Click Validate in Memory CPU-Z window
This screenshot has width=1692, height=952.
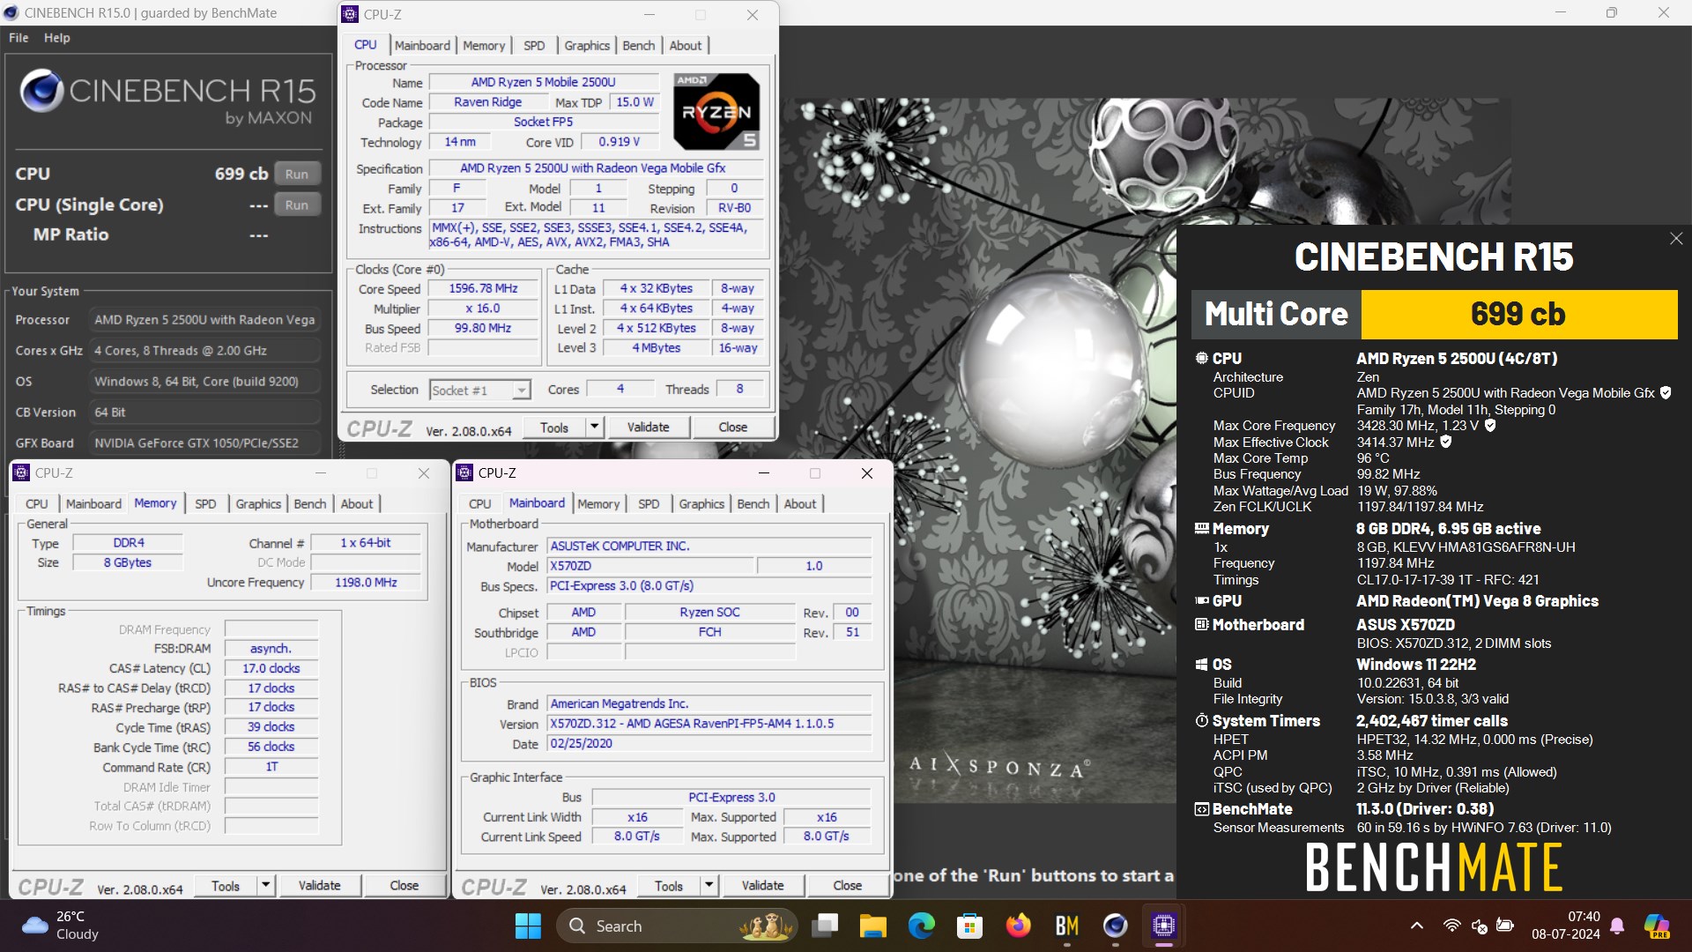[319, 885]
